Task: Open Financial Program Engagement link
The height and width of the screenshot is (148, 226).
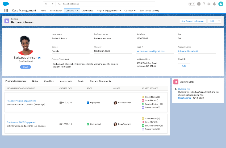Action: [21, 101]
